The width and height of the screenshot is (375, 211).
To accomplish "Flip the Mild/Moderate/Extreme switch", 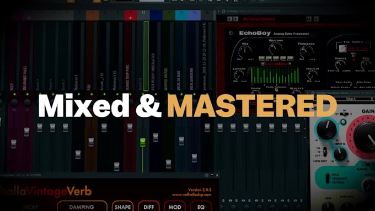I will click(328, 178).
